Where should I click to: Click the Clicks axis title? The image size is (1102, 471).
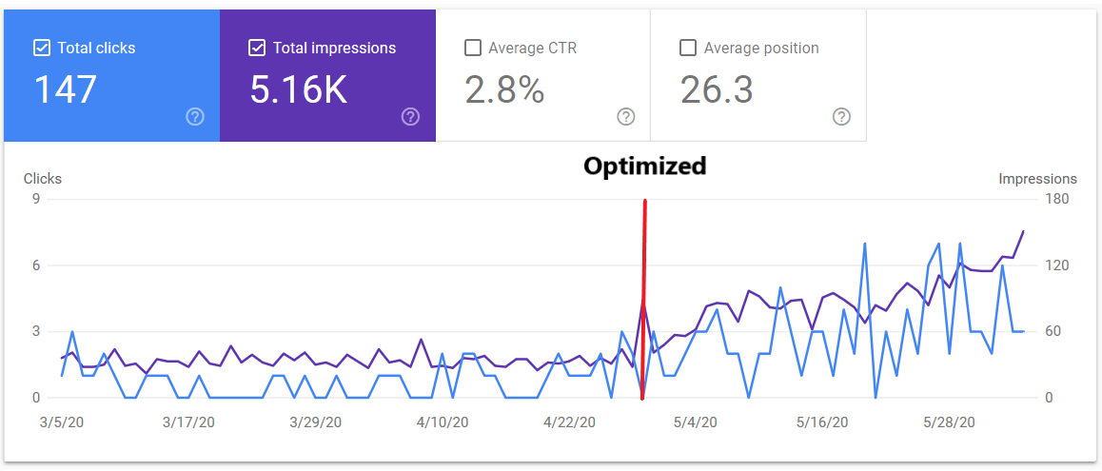point(43,179)
